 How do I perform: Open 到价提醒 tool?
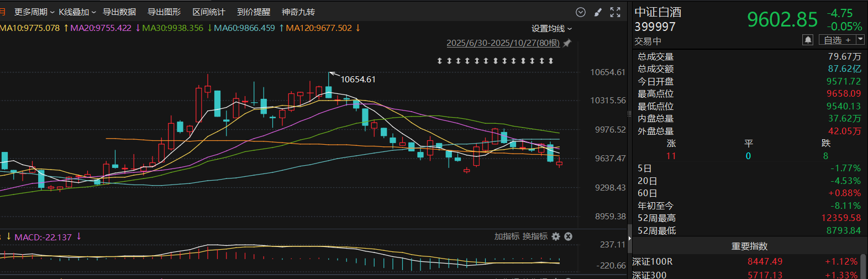pyautogui.click(x=254, y=12)
